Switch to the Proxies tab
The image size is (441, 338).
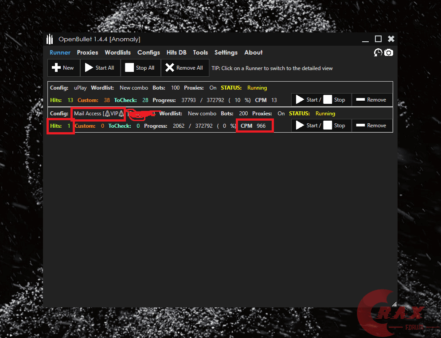[x=87, y=52]
